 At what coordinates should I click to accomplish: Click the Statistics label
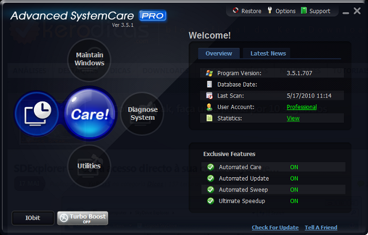pyautogui.click(x=229, y=118)
